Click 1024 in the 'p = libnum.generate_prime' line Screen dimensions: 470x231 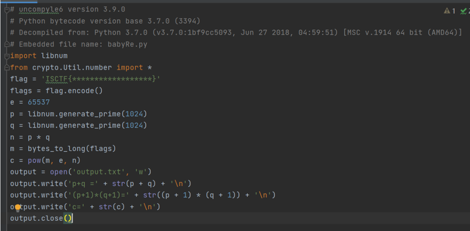coord(134,114)
